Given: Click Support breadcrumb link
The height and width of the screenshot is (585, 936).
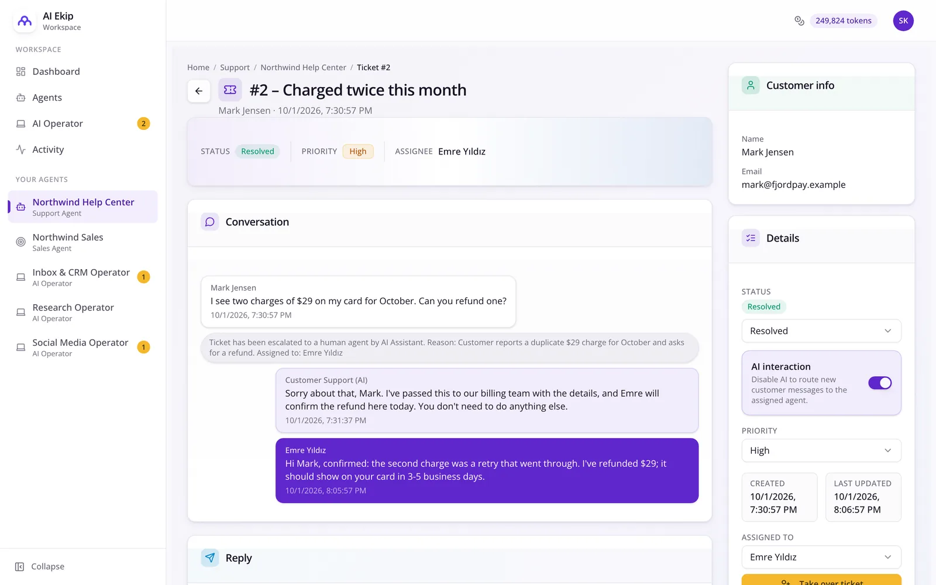Looking at the screenshot, I should 235,67.
